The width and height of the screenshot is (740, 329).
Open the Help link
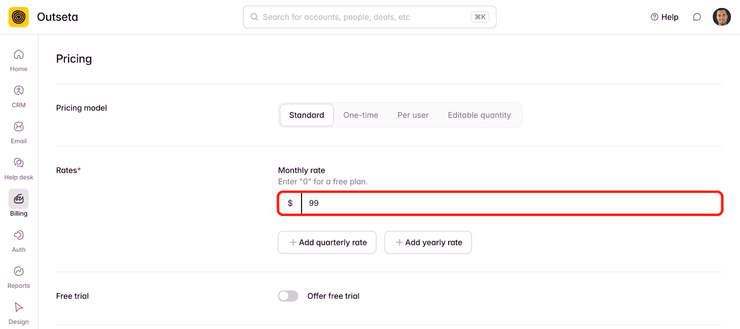(x=665, y=17)
